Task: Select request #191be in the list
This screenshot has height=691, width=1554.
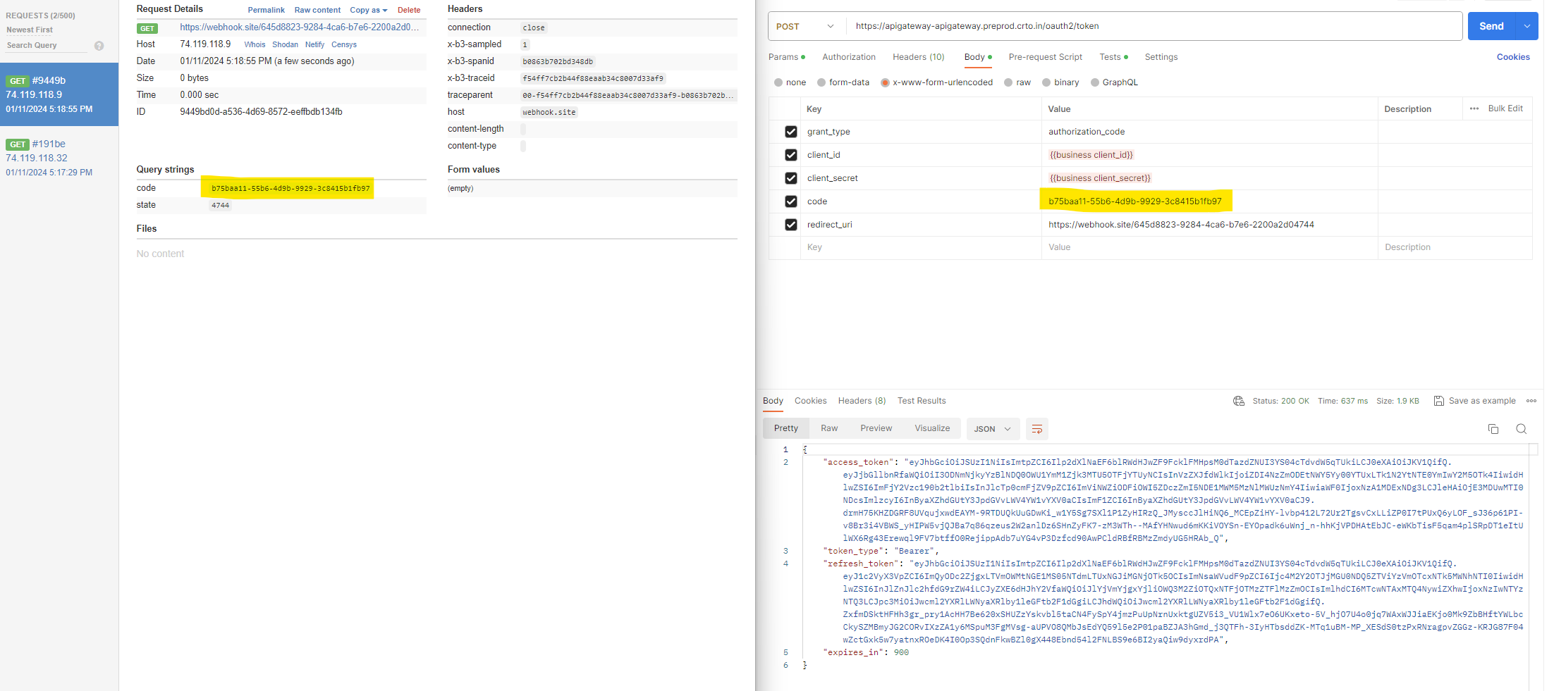Action: coord(59,158)
